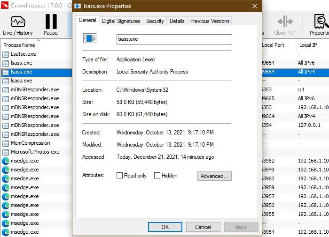Select the Microsoft.Photos.exe process row
The image size is (329, 237).
click(x=37, y=152)
